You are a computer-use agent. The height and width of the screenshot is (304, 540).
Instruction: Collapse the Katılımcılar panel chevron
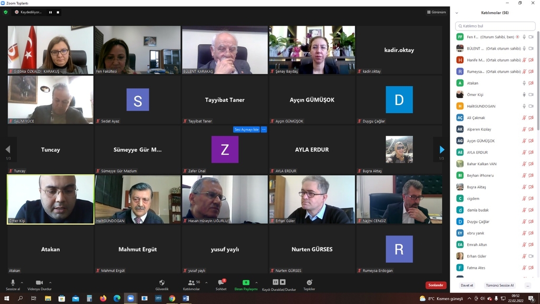[457, 13]
